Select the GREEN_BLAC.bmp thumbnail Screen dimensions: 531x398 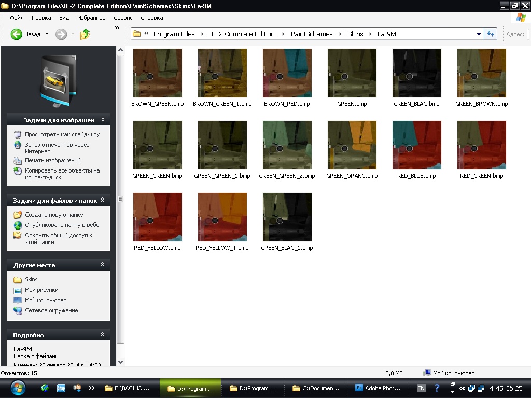tap(416, 73)
